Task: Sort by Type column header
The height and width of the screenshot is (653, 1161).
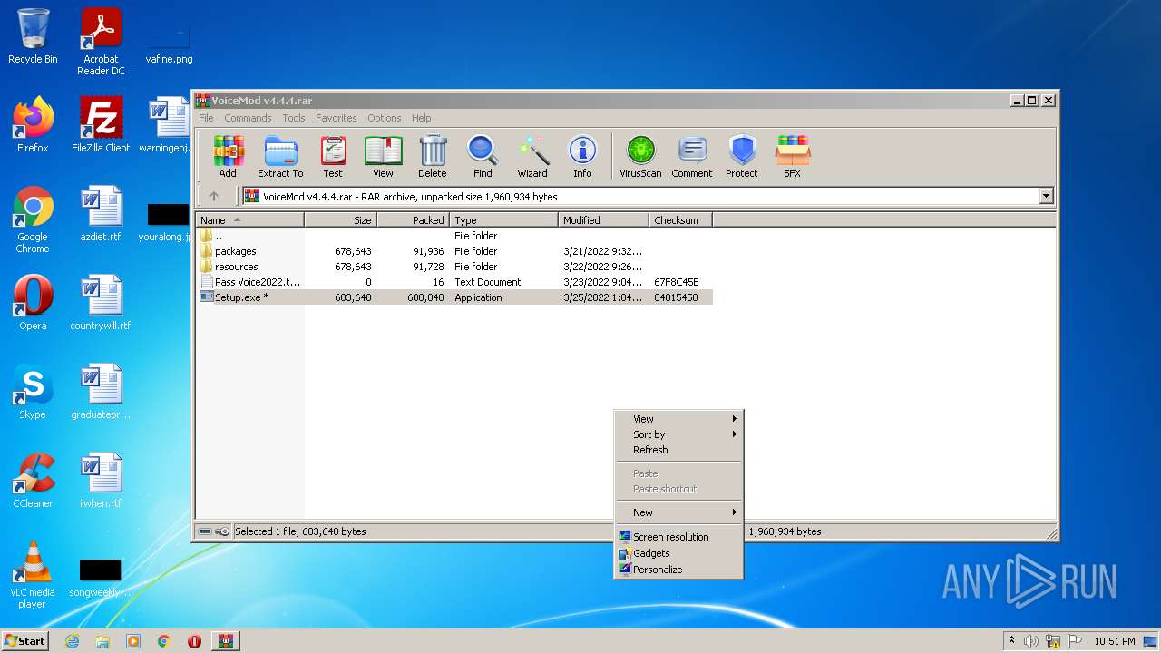Action: (x=504, y=219)
